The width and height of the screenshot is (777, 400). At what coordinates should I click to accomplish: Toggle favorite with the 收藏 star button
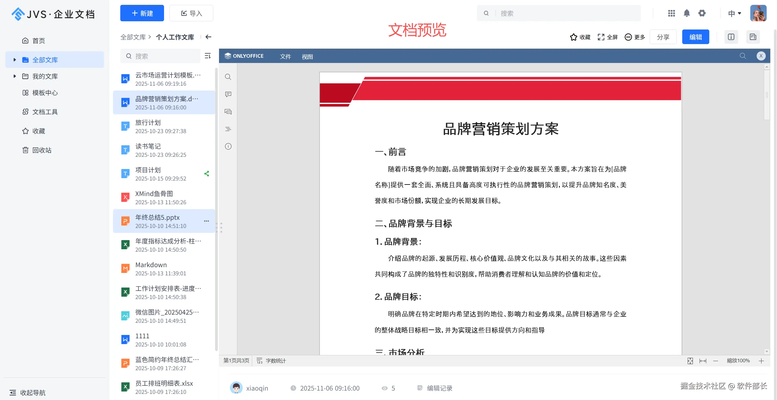pyautogui.click(x=580, y=37)
